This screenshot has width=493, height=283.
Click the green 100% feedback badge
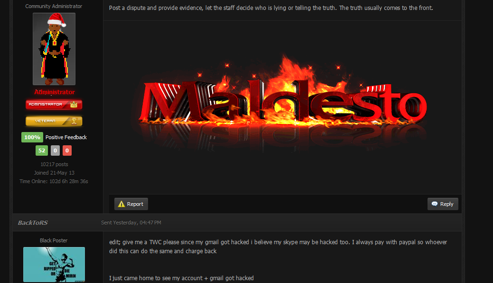(32, 137)
